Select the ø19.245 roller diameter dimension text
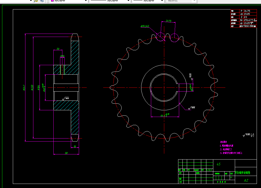Image resolution: width=261 pixels, height=188 pixels. coord(145,26)
